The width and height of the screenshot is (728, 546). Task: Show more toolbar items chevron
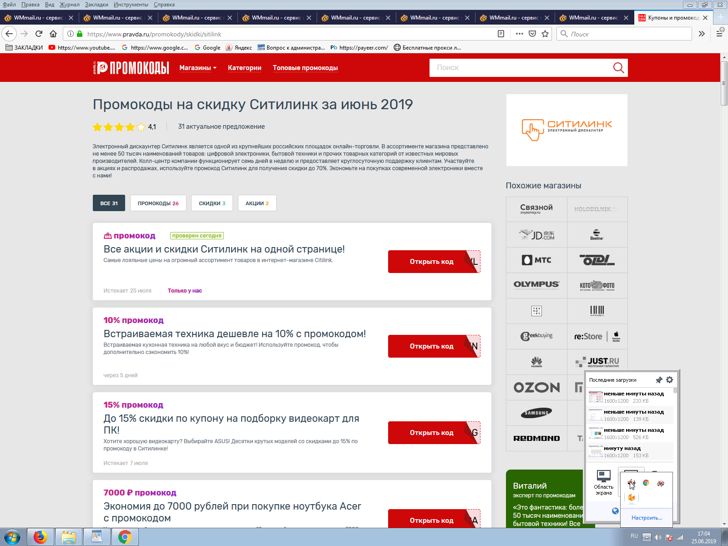[x=702, y=34]
